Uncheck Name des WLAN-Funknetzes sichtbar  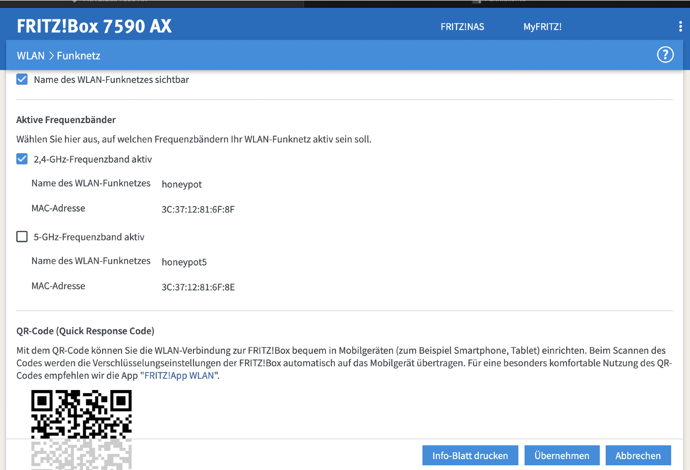[x=22, y=79]
